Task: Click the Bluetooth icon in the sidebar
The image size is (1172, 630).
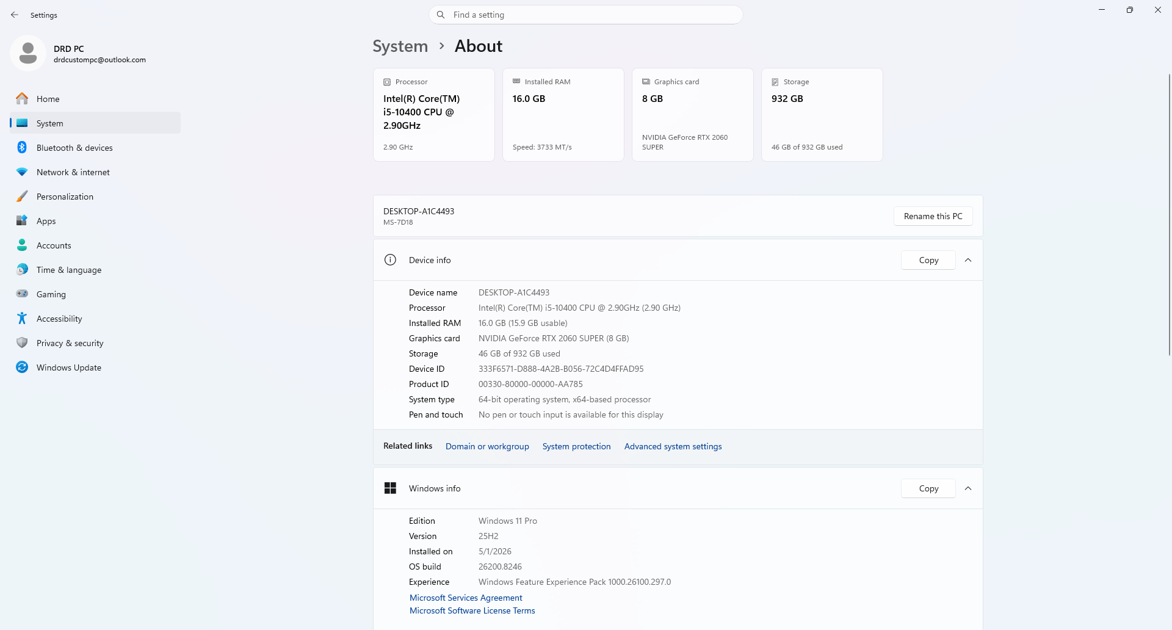Action: pyautogui.click(x=22, y=147)
